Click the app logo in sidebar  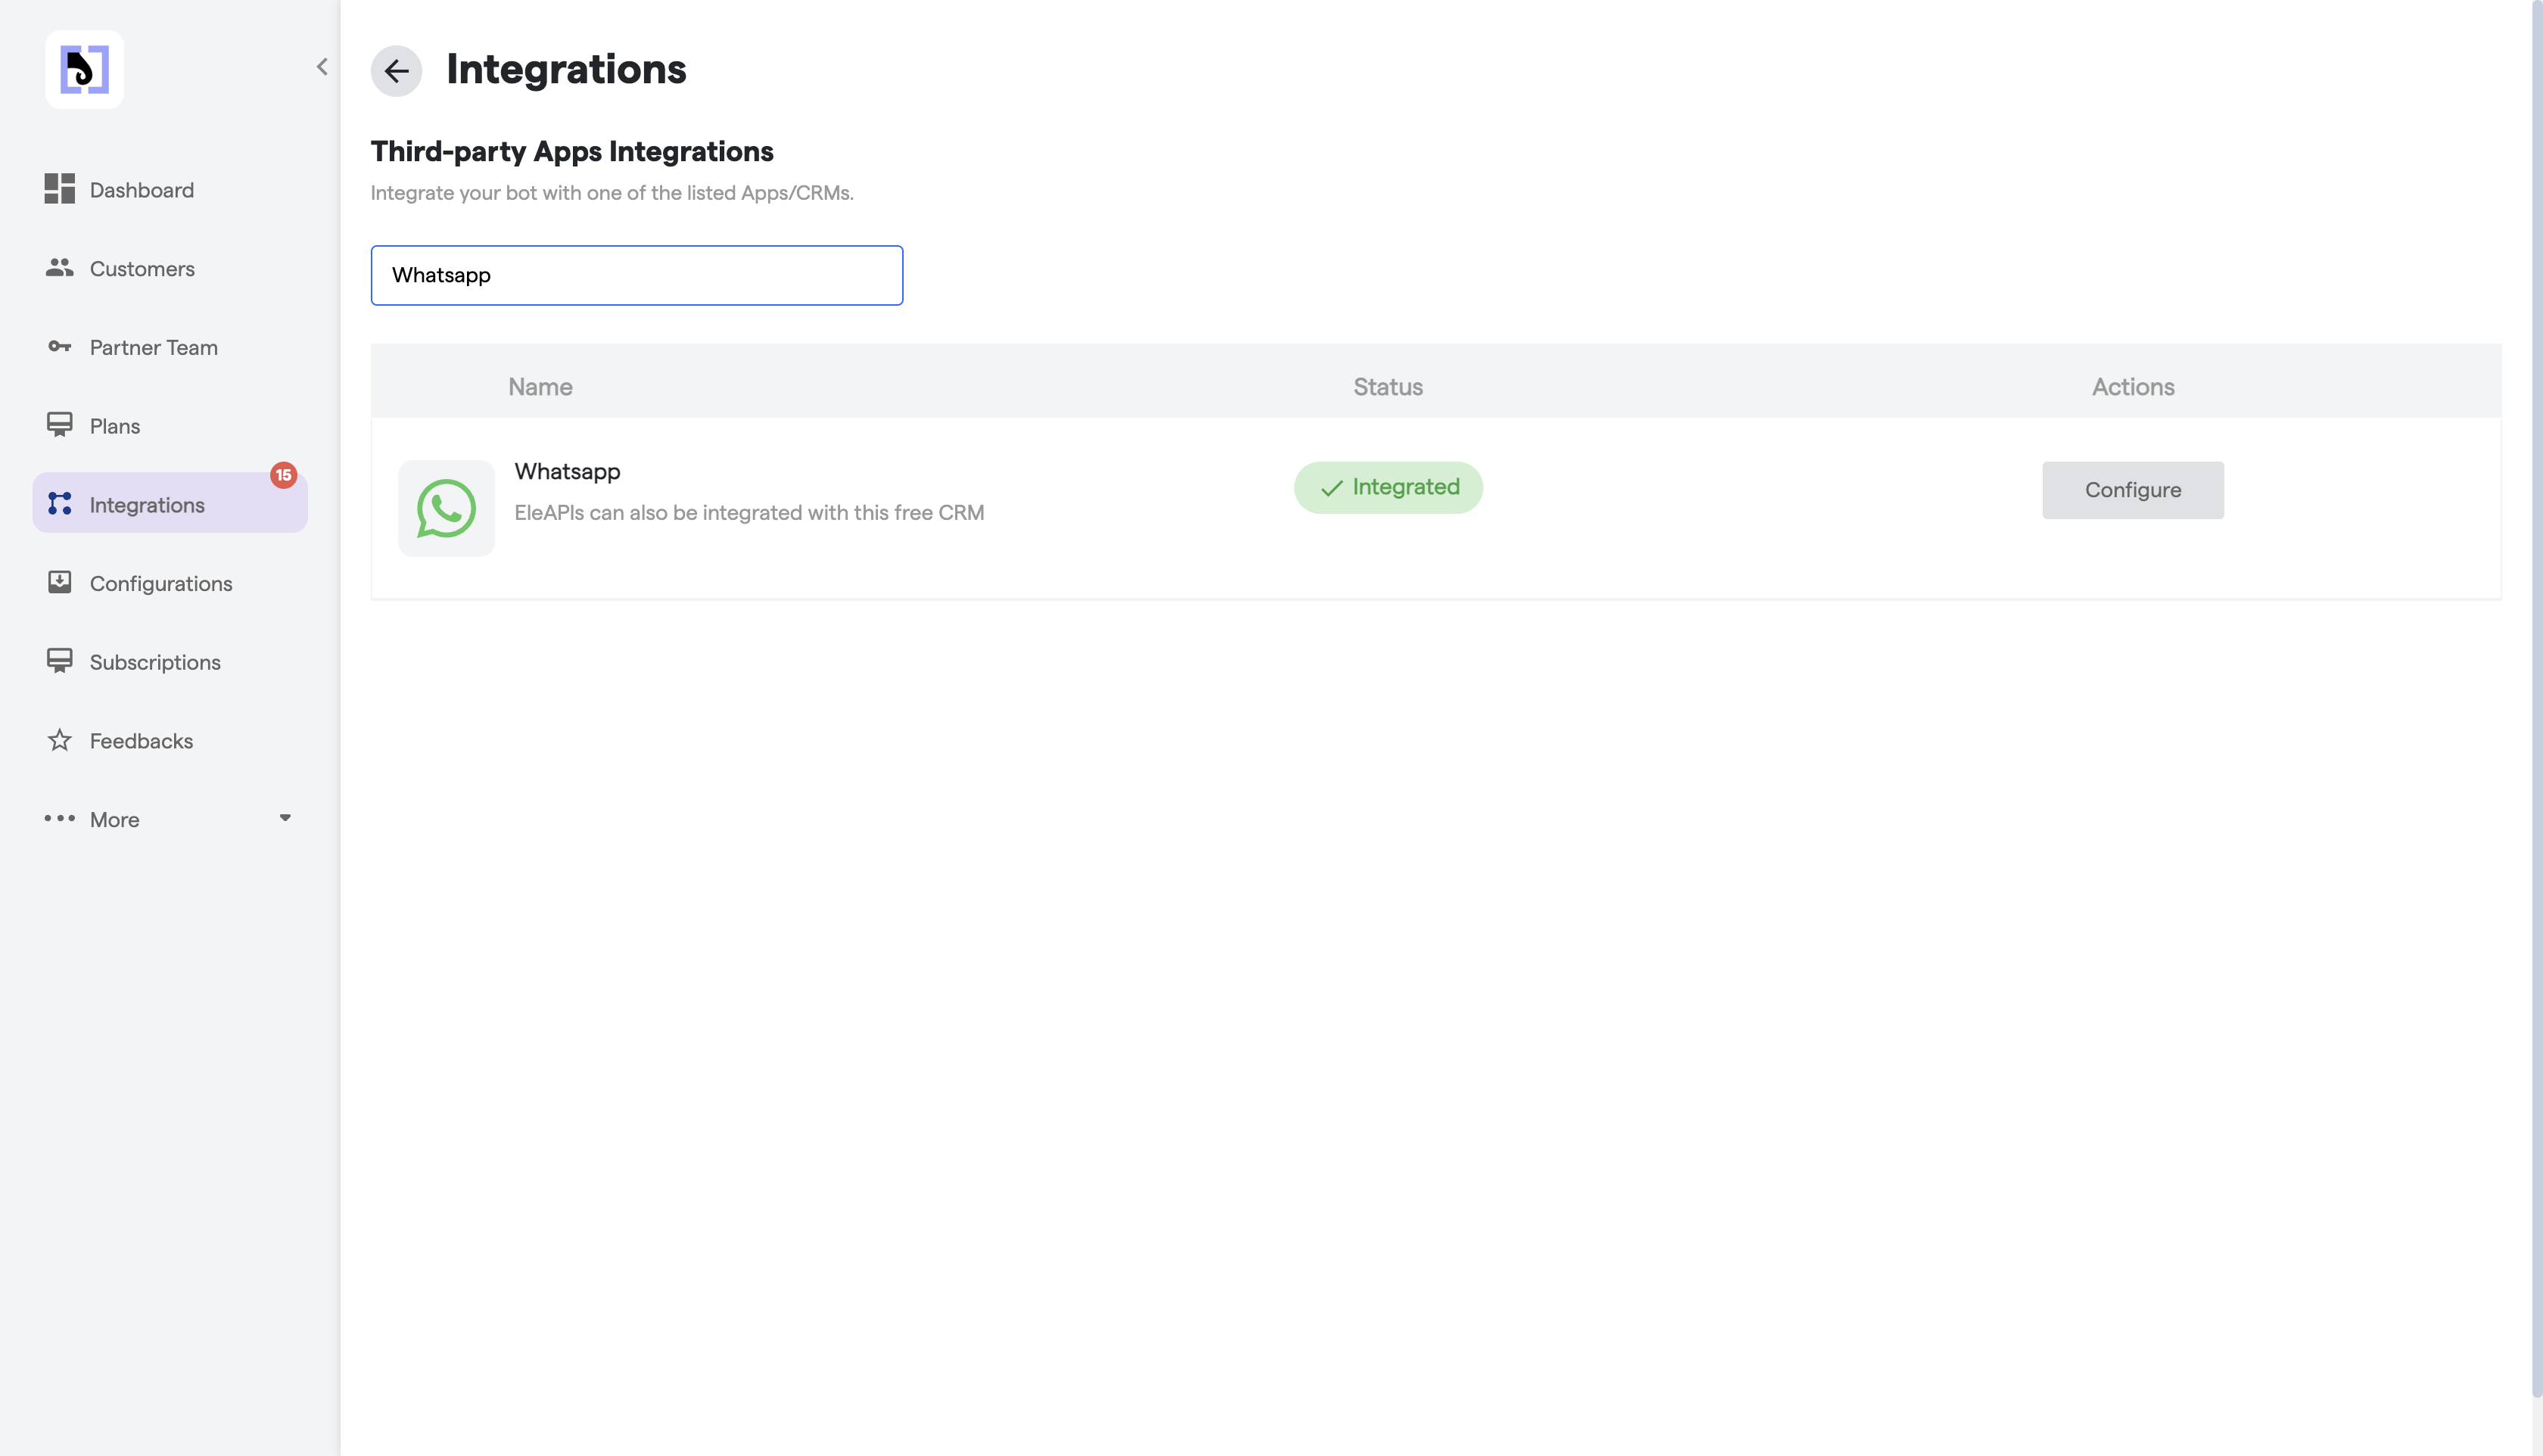84,69
